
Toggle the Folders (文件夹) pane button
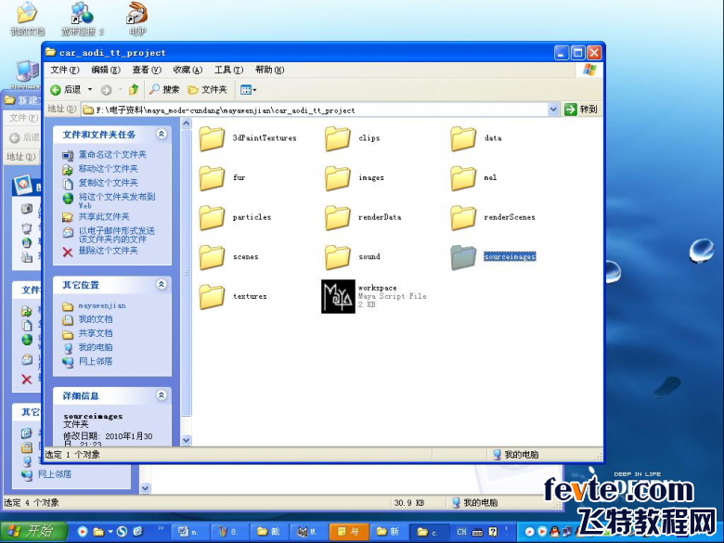(207, 90)
